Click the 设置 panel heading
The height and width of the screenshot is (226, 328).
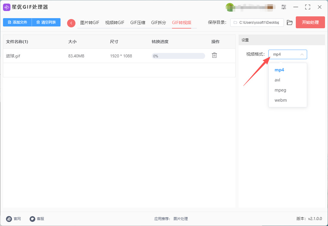[x=245, y=40]
